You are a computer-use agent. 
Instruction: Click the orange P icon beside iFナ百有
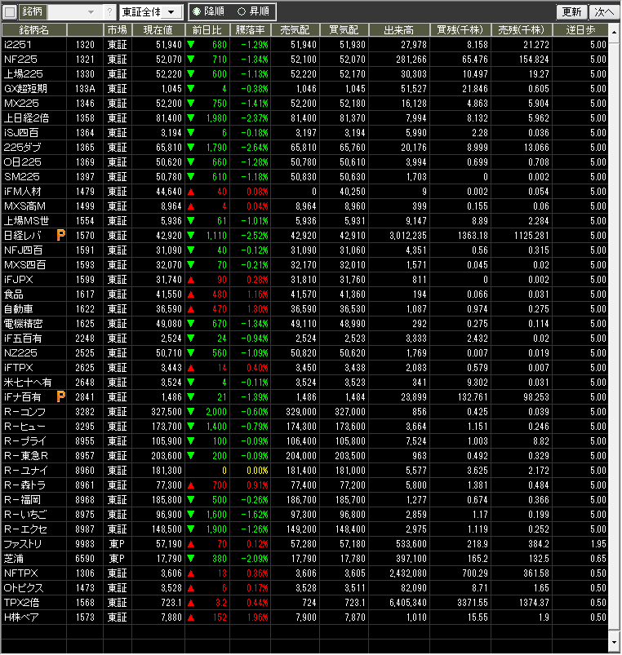(60, 396)
